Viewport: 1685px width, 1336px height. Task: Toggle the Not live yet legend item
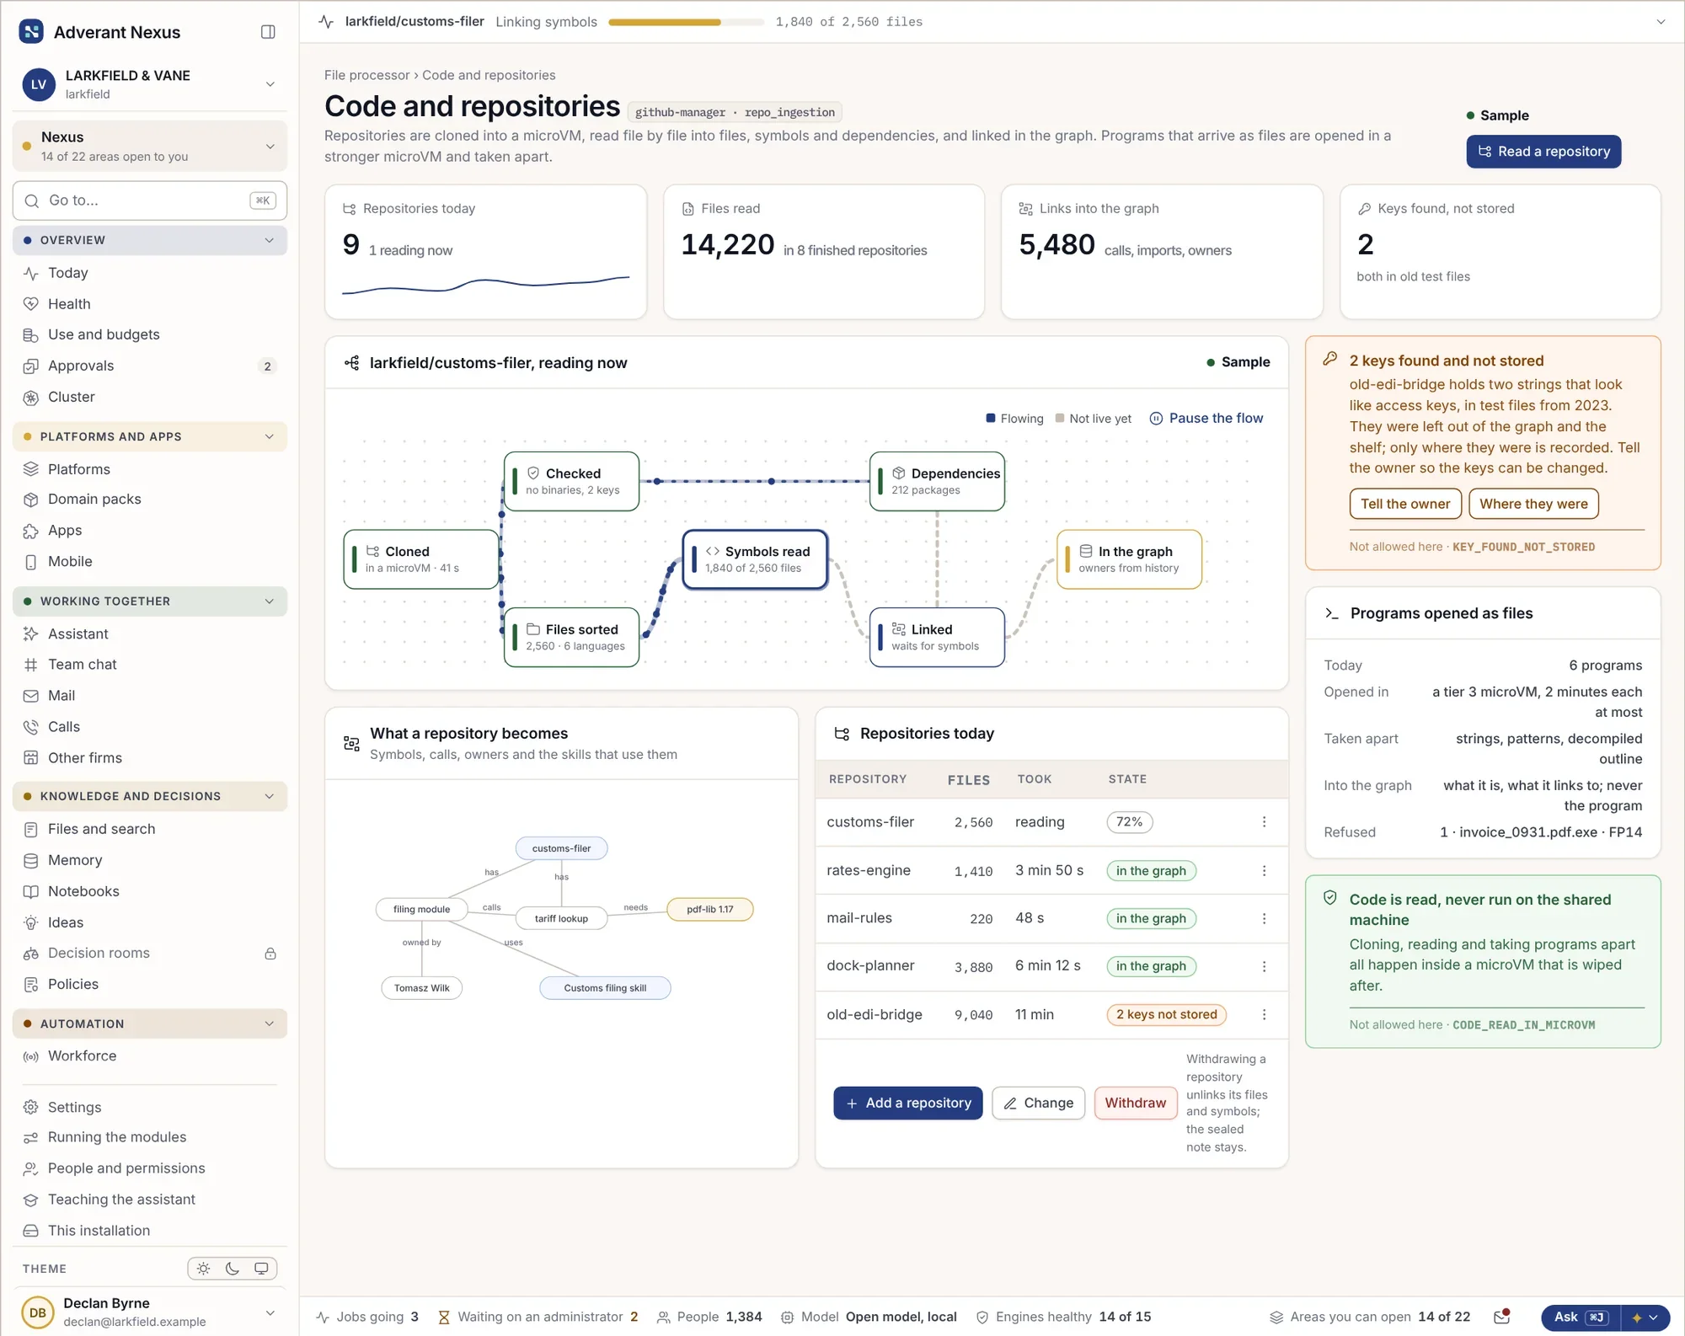point(1094,419)
